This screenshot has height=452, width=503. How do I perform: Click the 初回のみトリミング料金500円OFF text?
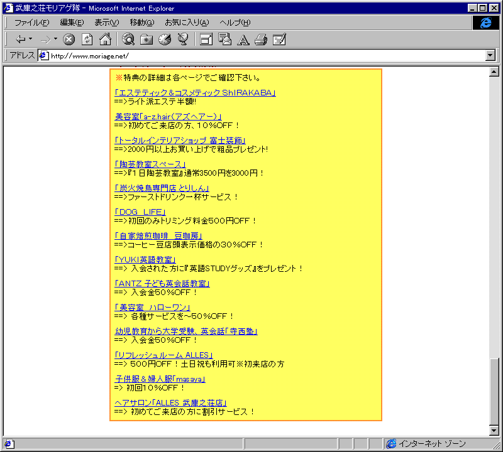(x=192, y=221)
